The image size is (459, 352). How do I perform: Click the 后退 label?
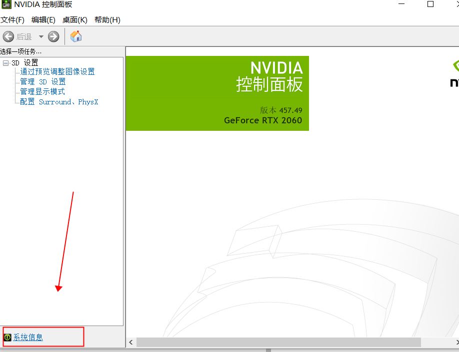coord(24,37)
